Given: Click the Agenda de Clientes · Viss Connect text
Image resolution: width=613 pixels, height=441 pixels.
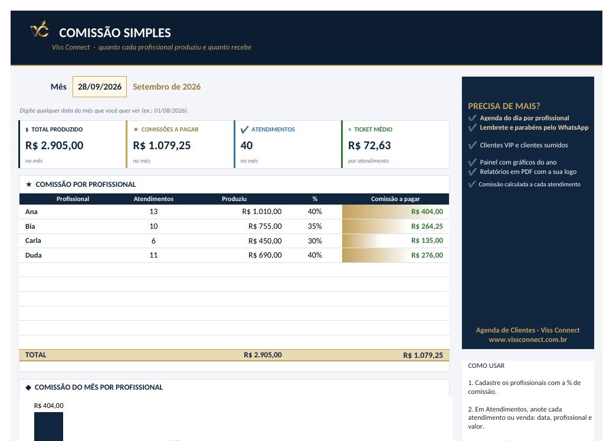Looking at the screenshot, I should pyautogui.click(x=528, y=330).
